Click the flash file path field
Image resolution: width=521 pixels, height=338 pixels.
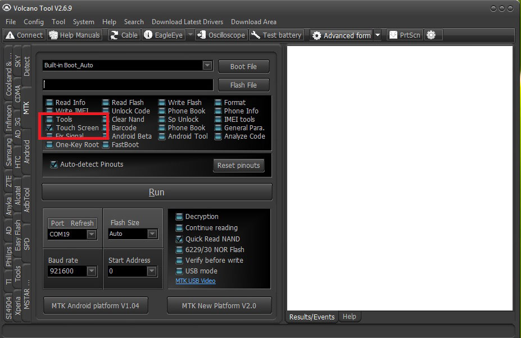pos(128,85)
